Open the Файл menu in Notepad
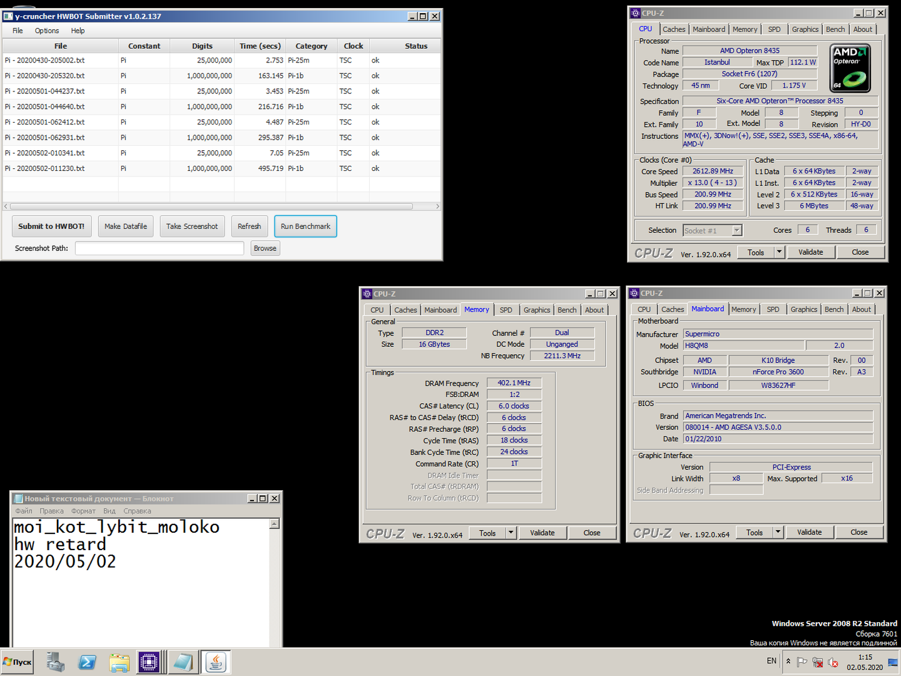The width and height of the screenshot is (901, 676). click(x=24, y=511)
